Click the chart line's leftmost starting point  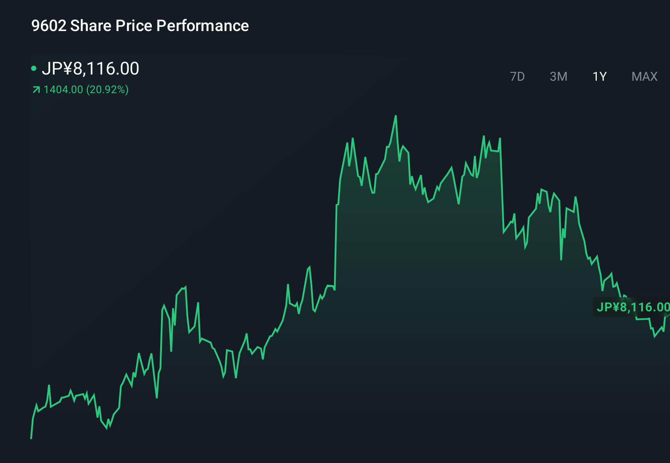pos(31,438)
